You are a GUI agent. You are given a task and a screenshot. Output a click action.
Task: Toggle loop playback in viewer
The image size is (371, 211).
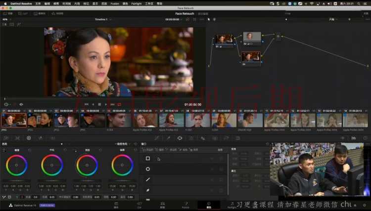pyautogui.click(x=119, y=104)
